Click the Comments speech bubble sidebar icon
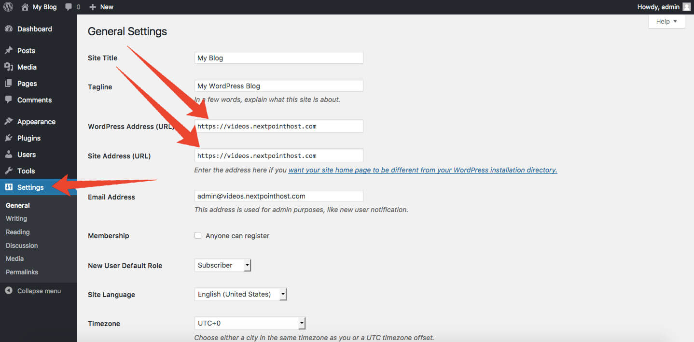 [x=9, y=100]
